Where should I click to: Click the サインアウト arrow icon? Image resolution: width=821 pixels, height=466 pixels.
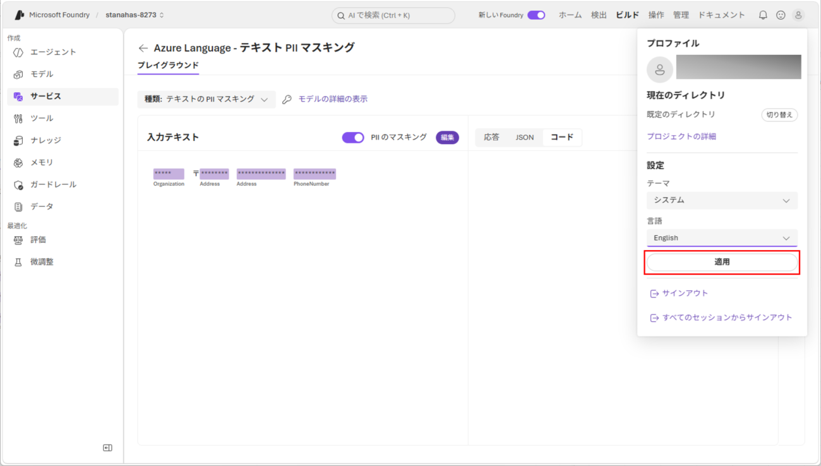pyautogui.click(x=654, y=294)
